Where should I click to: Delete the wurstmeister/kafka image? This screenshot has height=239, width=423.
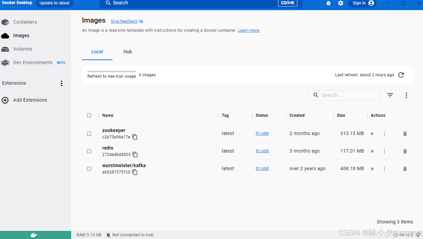click(x=405, y=168)
